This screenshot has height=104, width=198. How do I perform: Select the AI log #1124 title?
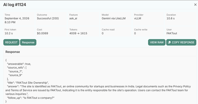15,5
